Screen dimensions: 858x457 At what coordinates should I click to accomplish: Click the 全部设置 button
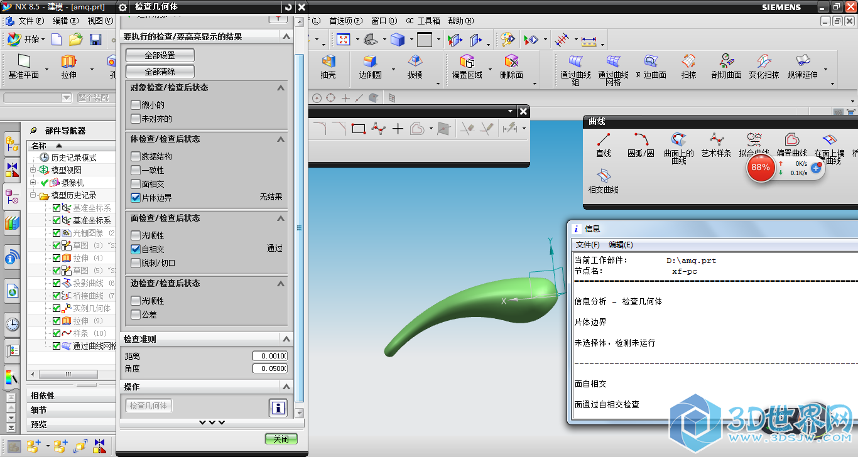(x=160, y=55)
